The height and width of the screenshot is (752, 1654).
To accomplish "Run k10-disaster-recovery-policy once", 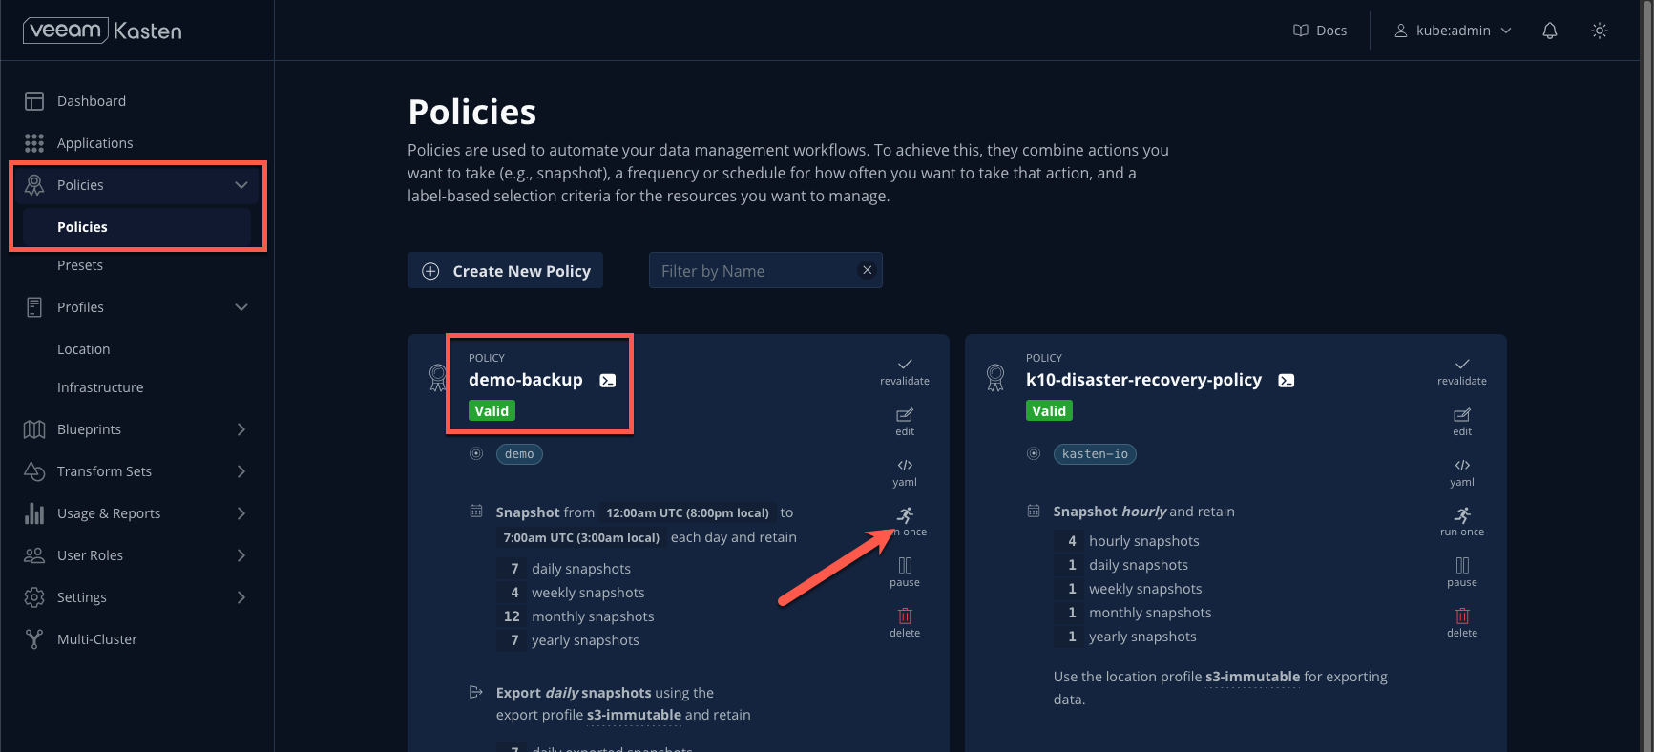I will click(1462, 522).
